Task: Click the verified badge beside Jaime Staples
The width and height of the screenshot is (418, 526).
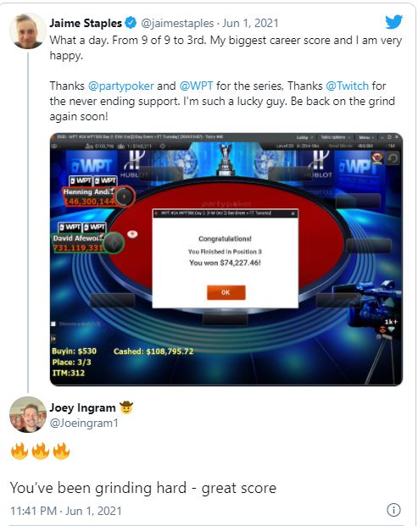Action: coord(131,23)
